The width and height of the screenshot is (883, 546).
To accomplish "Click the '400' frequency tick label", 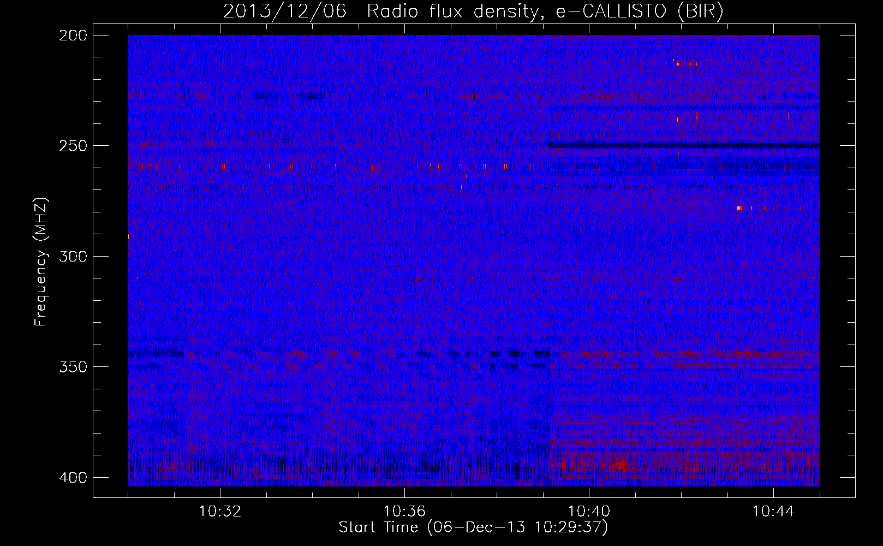I will [73, 478].
